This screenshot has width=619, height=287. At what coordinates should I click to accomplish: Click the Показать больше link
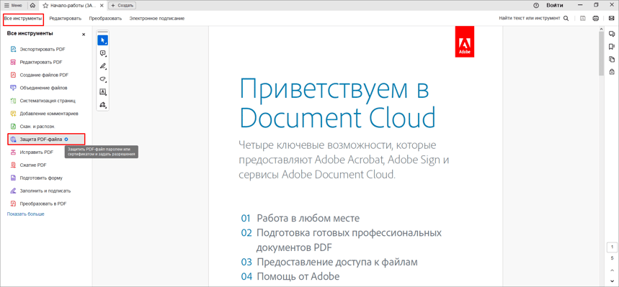25,214
